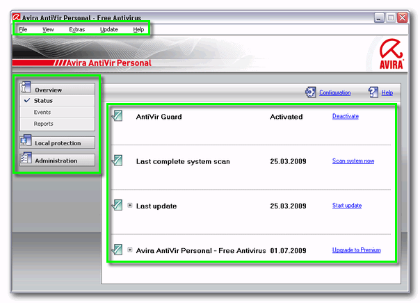Open the Help link beside Configuration

[x=387, y=92]
